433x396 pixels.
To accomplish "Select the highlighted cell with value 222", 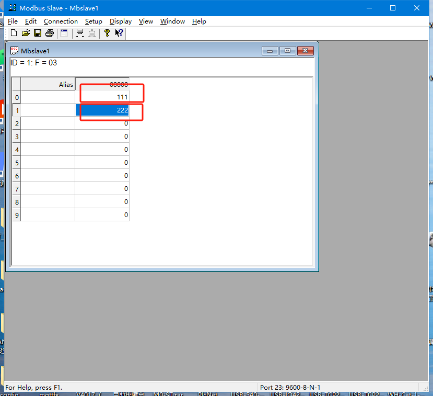I will (102, 110).
